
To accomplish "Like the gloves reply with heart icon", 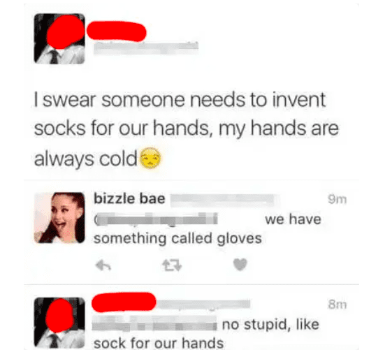I will click(240, 265).
